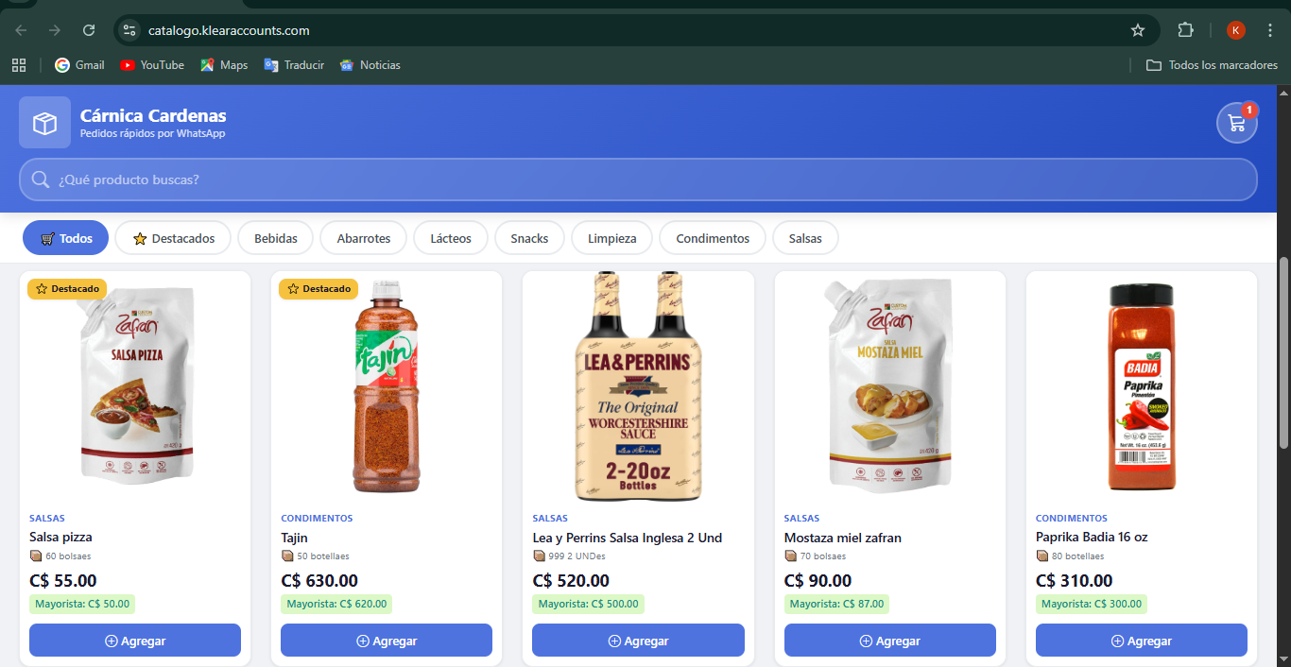Click Destacado badge on Salsa pizza

click(67, 289)
